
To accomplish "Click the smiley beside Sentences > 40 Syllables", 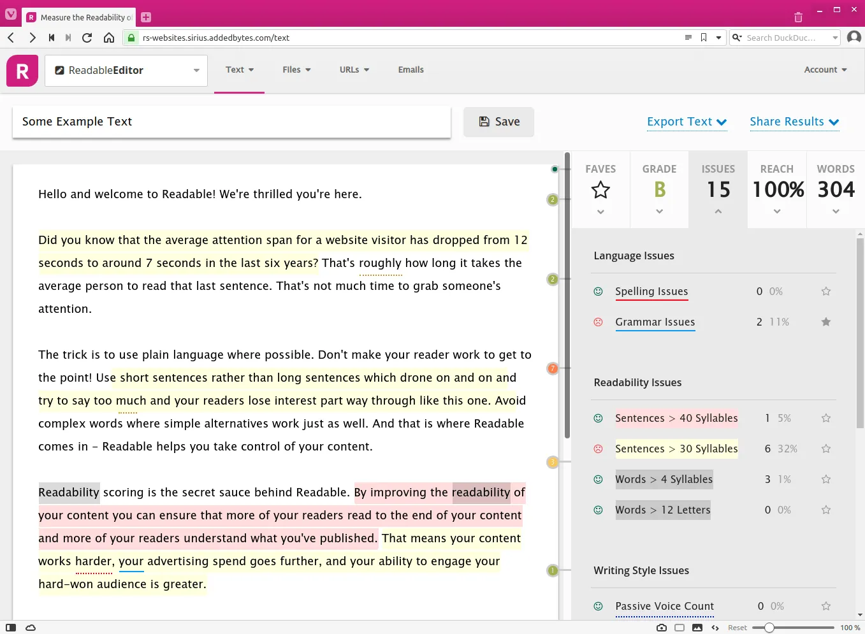I will point(598,418).
